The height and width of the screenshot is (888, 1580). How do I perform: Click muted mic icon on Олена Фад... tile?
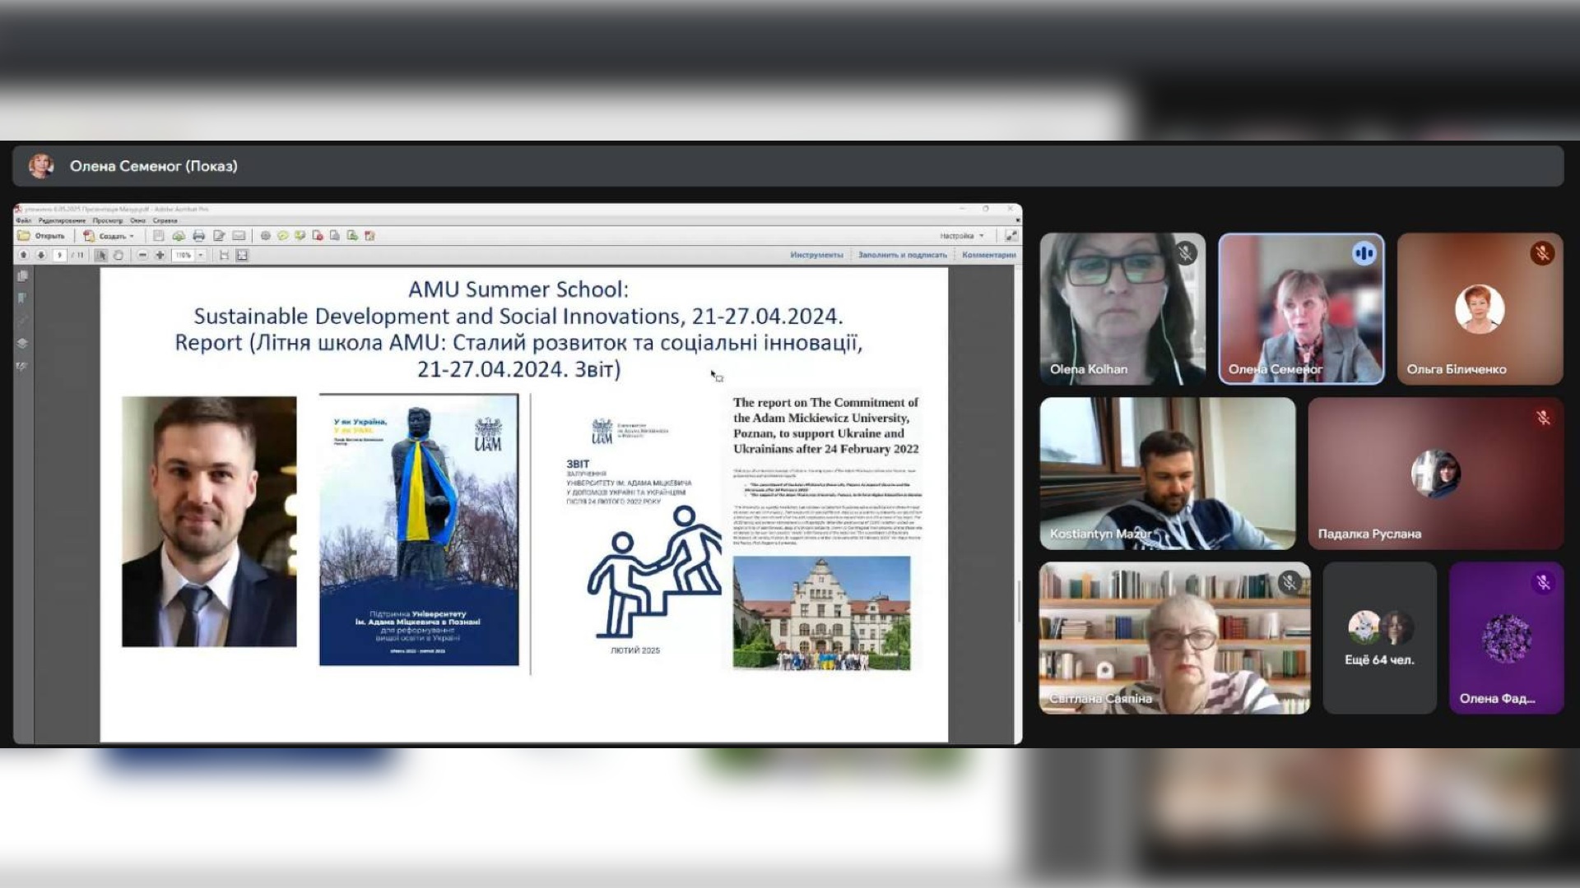tap(1543, 582)
